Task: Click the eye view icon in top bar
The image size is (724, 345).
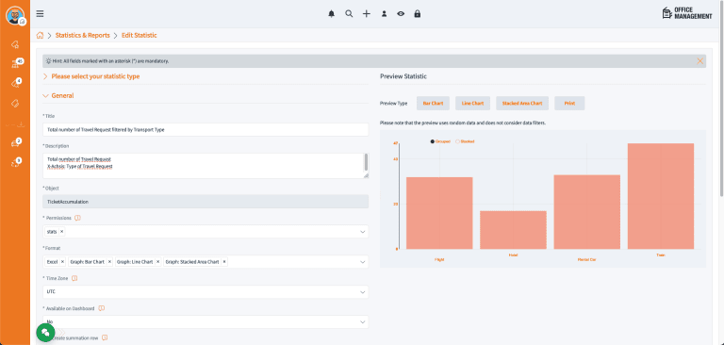Action: coord(401,14)
